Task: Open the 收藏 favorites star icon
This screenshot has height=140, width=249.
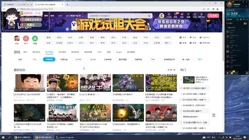Action: pyautogui.click(x=188, y=15)
